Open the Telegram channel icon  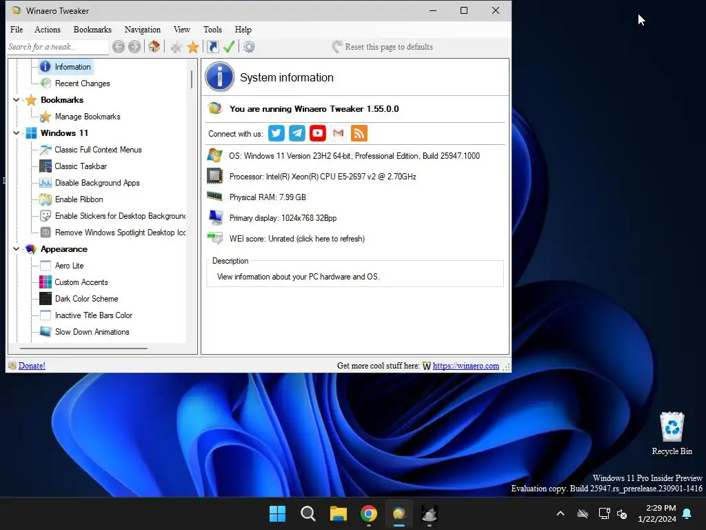point(297,133)
